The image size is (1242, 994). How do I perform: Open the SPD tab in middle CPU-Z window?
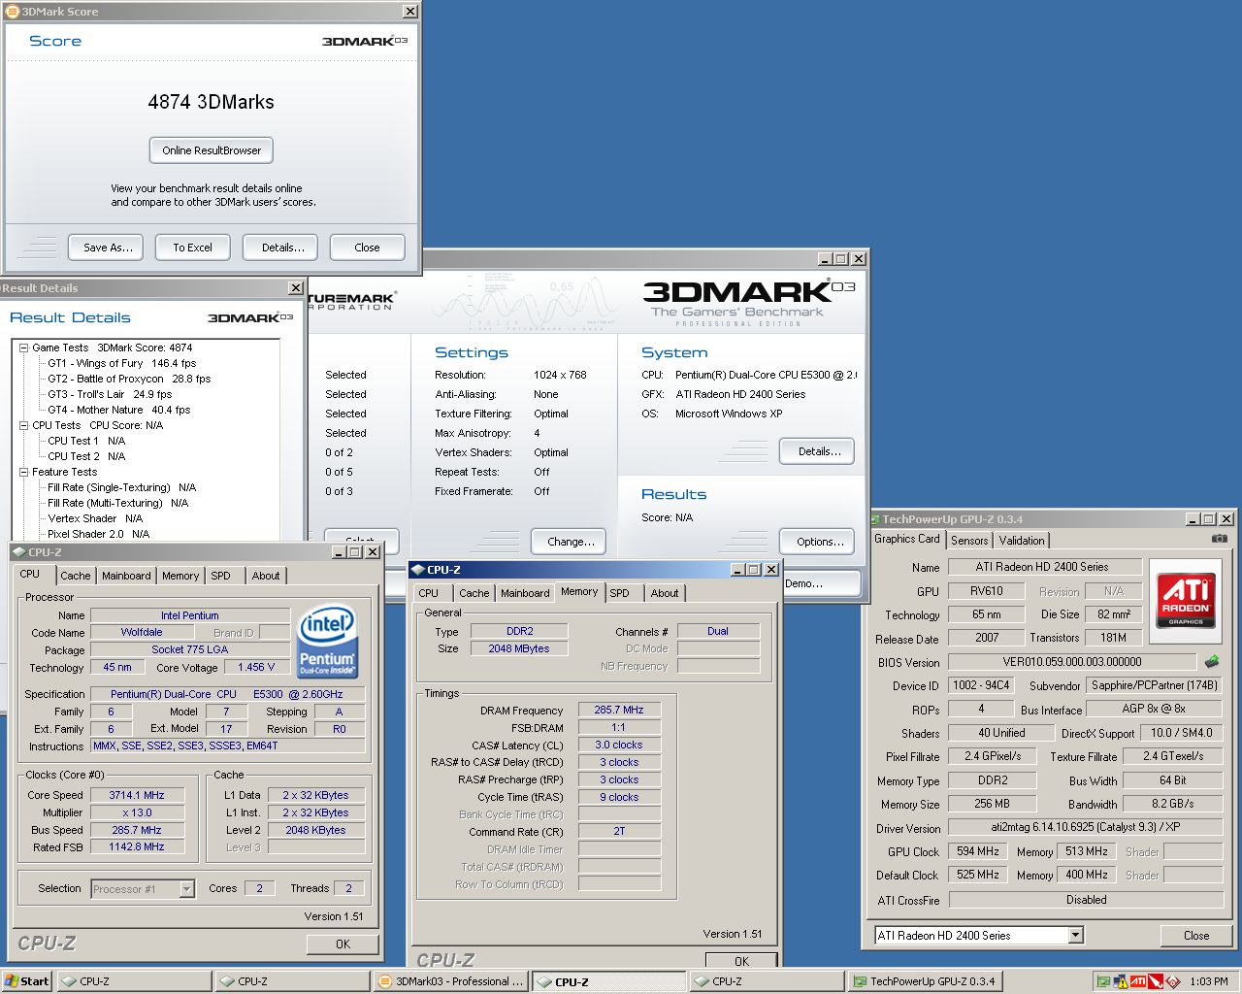(x=619, y=593)
